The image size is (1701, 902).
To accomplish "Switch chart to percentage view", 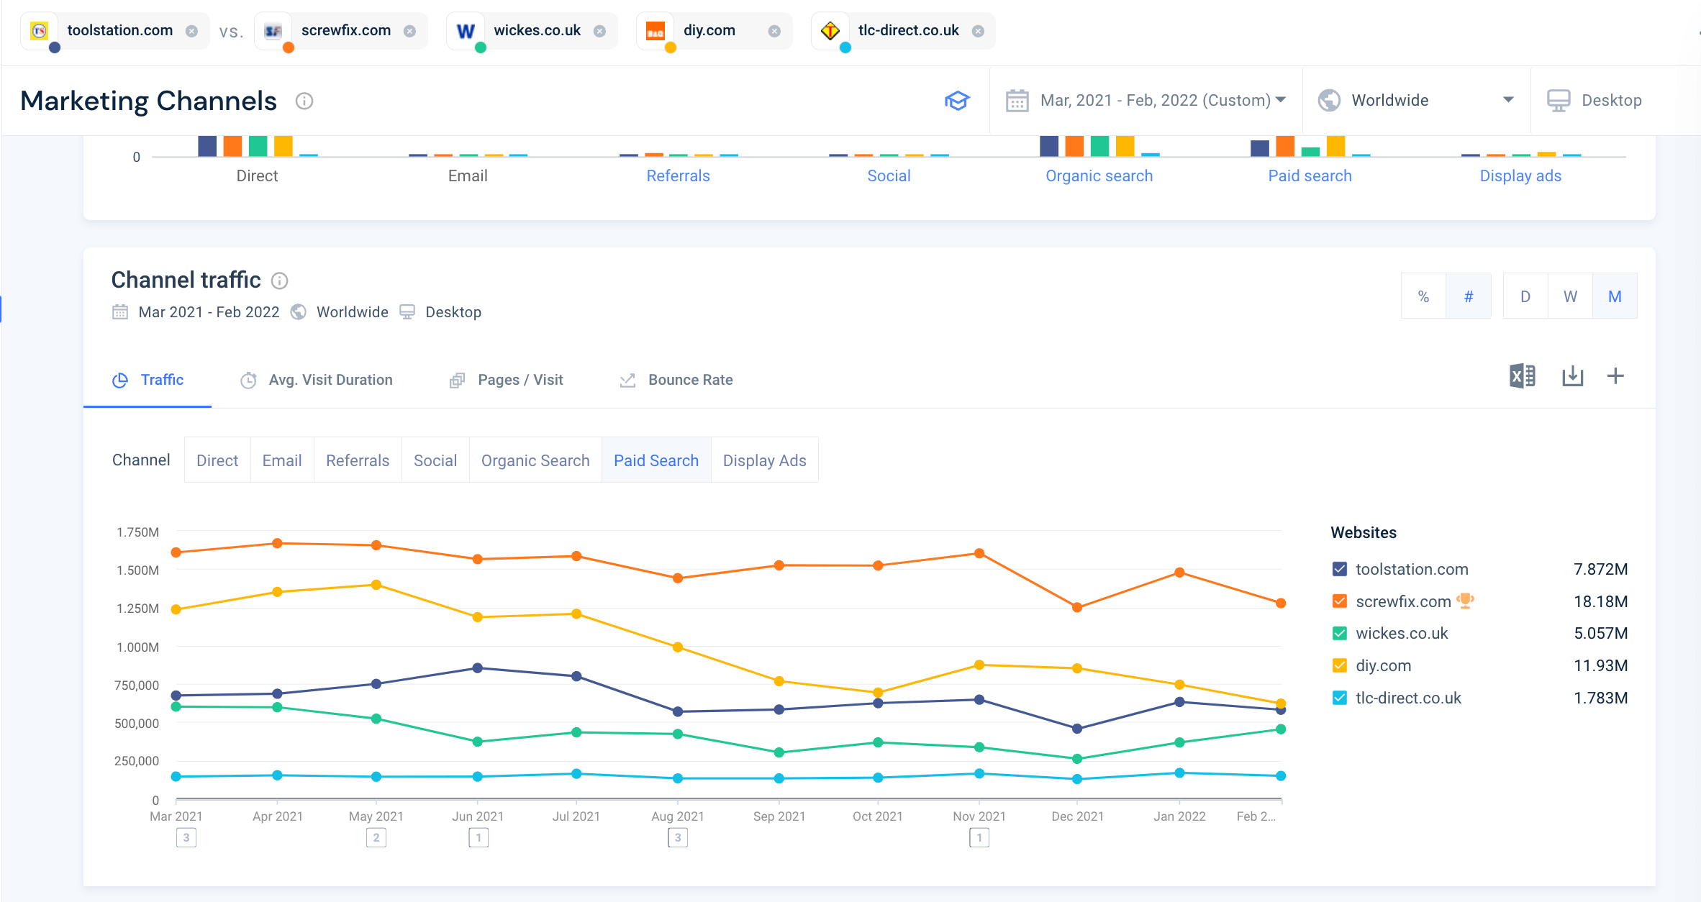I will pos(1423,296).
